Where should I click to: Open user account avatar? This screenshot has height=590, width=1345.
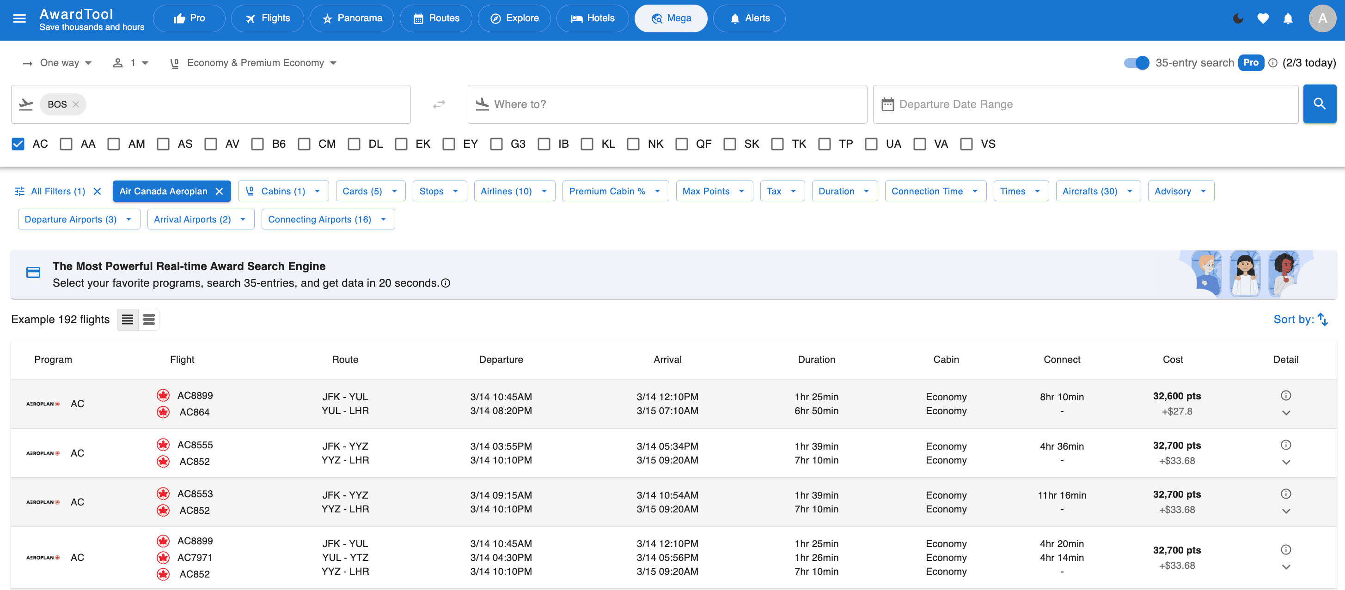click(x=1322, y=19)
